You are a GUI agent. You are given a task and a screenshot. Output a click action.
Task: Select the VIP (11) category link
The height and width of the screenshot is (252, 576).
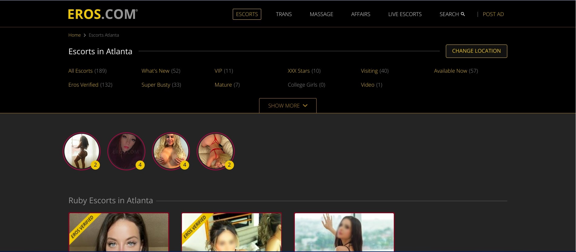[224, 71]
